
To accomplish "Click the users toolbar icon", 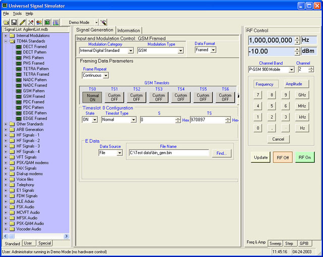I will (38, 23).
